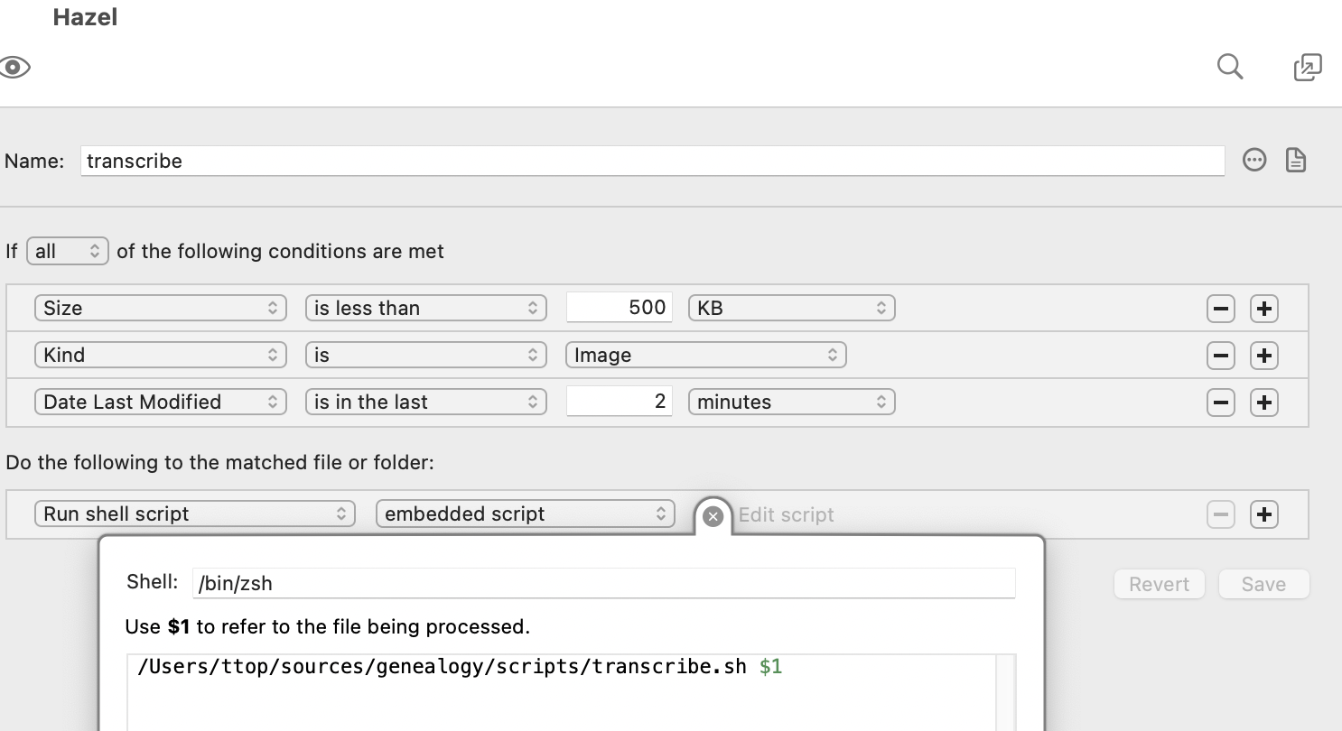Click the detach window icon at top right
Viewport: 1342px width, 731px height.
1308,67
